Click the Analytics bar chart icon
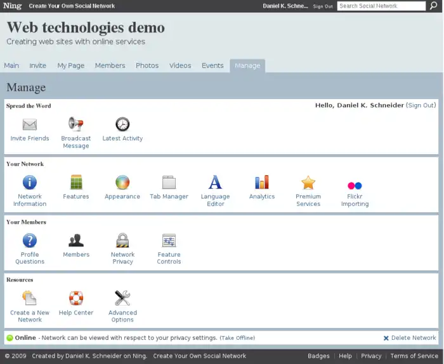 pyautogui.click(x=262, y=183)
